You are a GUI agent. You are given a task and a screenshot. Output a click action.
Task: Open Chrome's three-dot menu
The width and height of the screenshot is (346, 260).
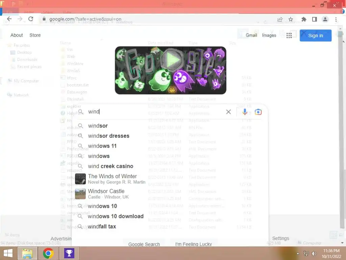click(336, 19)
